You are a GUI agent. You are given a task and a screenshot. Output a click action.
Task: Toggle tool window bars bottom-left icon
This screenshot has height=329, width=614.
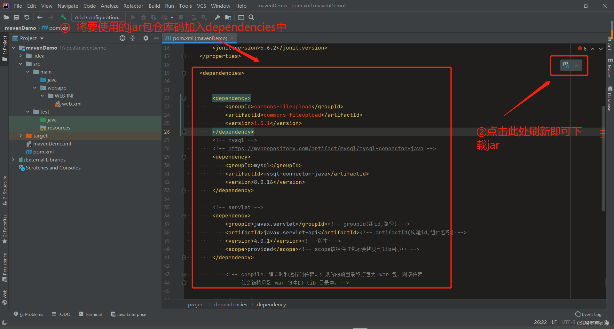click(5, 322)
